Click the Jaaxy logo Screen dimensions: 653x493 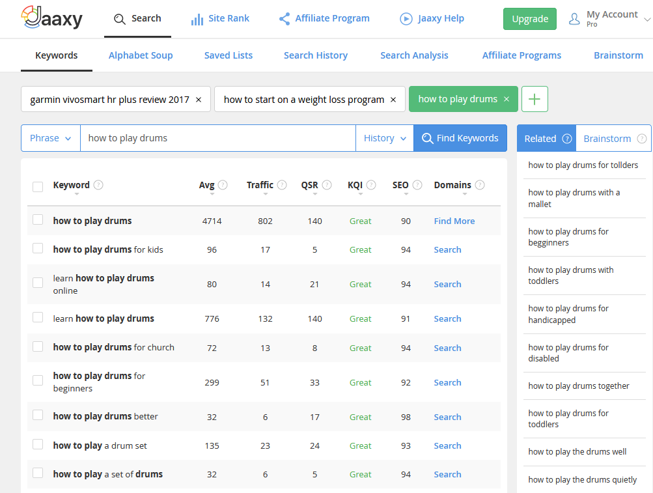(x=52, y=18)
